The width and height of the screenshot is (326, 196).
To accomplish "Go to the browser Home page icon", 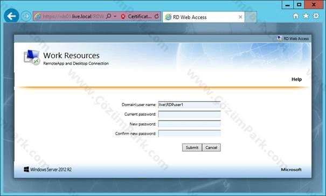I will tap(296, 16).
